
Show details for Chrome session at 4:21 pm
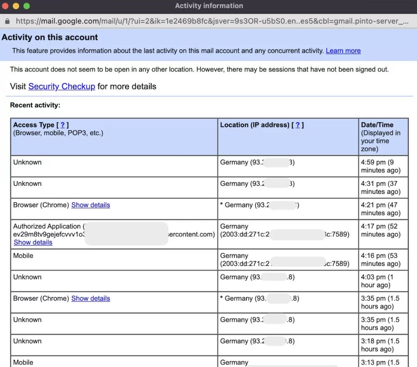[90, 205]
